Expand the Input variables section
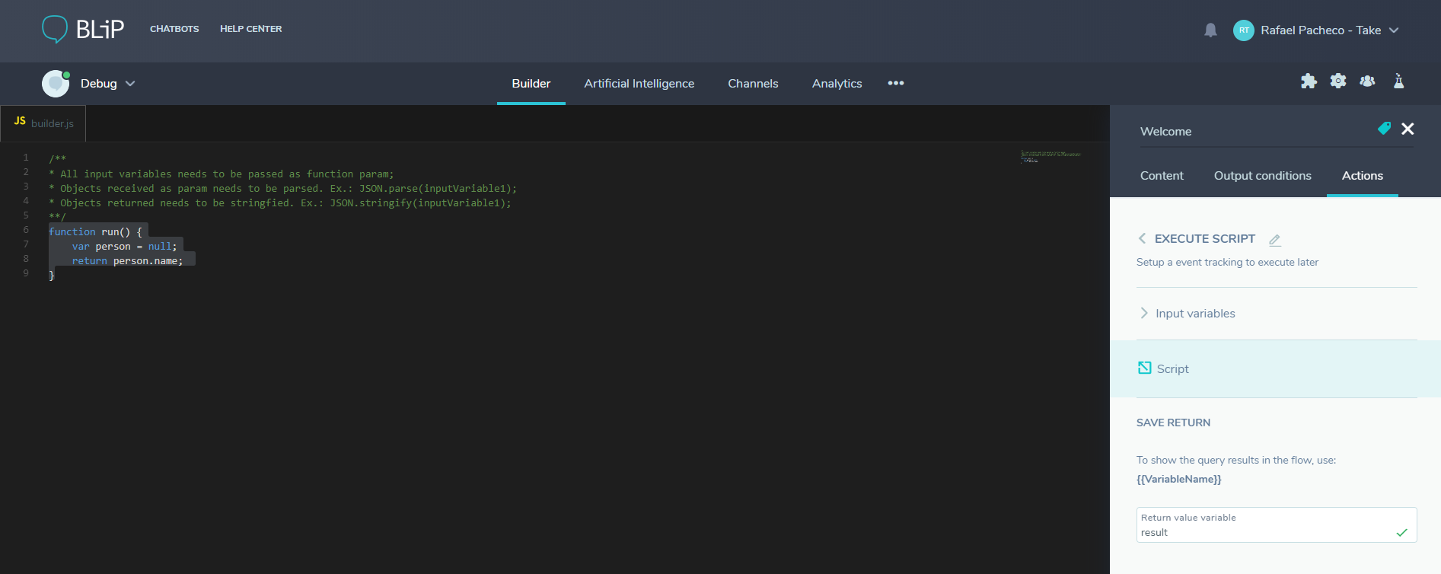Viewport: 1441px width, 574px height. tap(1195, 314)
